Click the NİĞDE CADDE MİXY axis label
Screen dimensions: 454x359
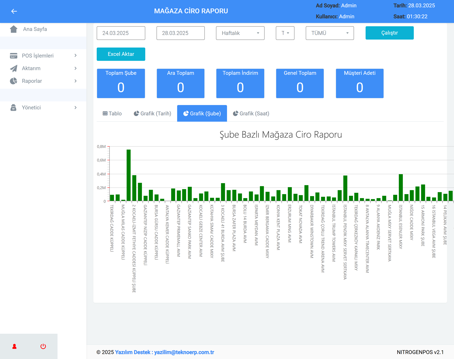coord(412,223)
